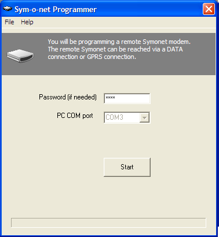Click empty menu bar area right of Help

click(x=123, y=22)
